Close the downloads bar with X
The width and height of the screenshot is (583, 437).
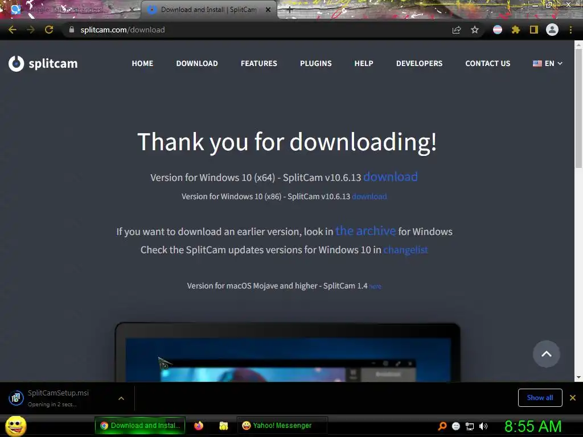point(573,398)
